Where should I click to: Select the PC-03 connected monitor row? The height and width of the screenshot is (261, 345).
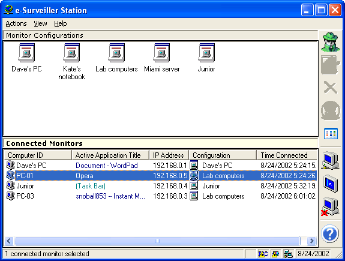coord(161,196)
